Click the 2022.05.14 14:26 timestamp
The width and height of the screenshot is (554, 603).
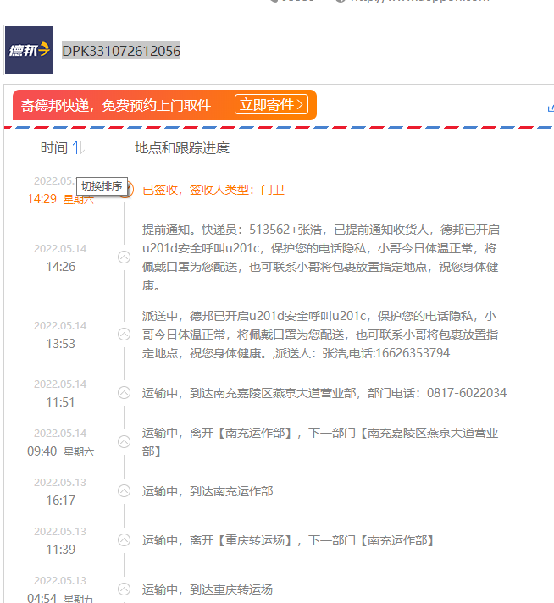coord(60,257)
